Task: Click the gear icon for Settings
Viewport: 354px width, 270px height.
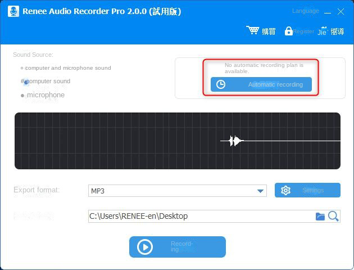Action: point(285,190)
